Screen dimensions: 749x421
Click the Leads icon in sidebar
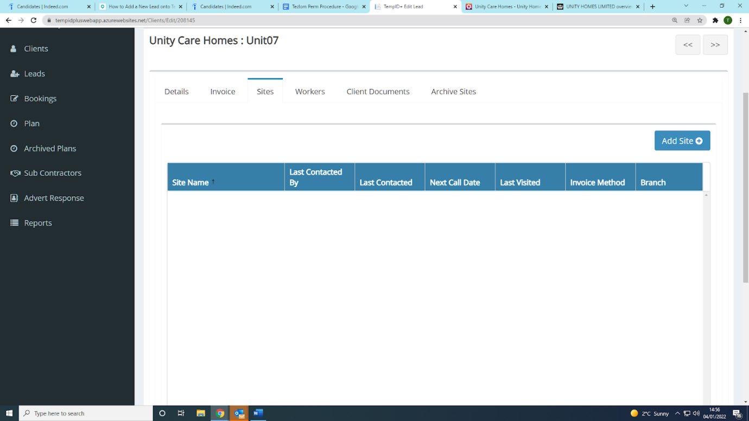[15, 74]
